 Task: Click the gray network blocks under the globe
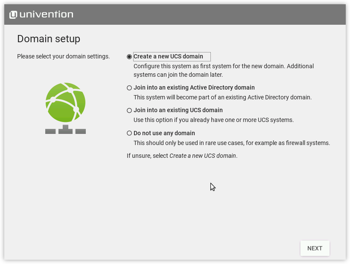65,130
